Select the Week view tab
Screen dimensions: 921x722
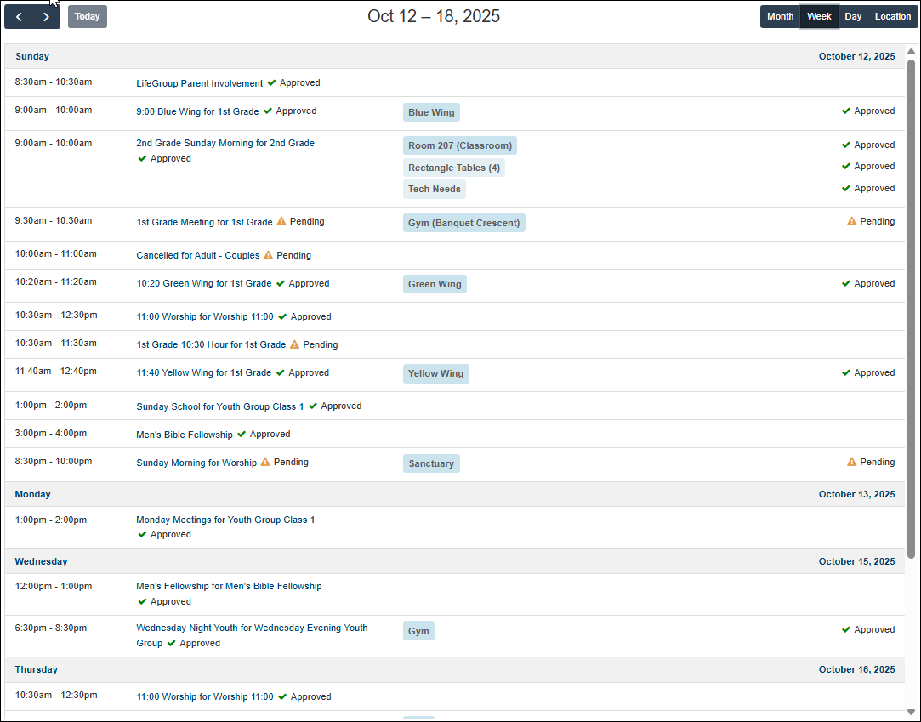pos(819,17)
